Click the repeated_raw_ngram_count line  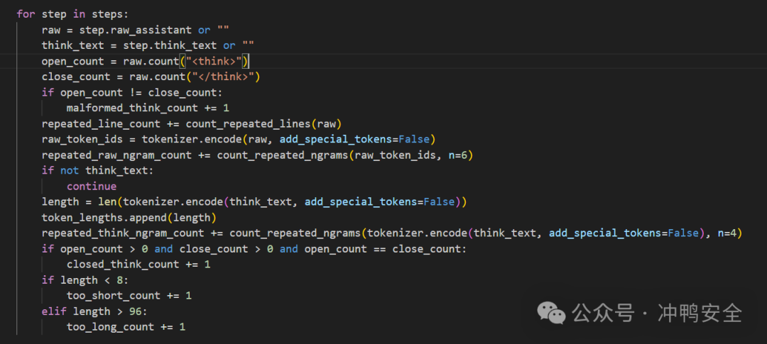pyautogui.click(x=257, y=155)
